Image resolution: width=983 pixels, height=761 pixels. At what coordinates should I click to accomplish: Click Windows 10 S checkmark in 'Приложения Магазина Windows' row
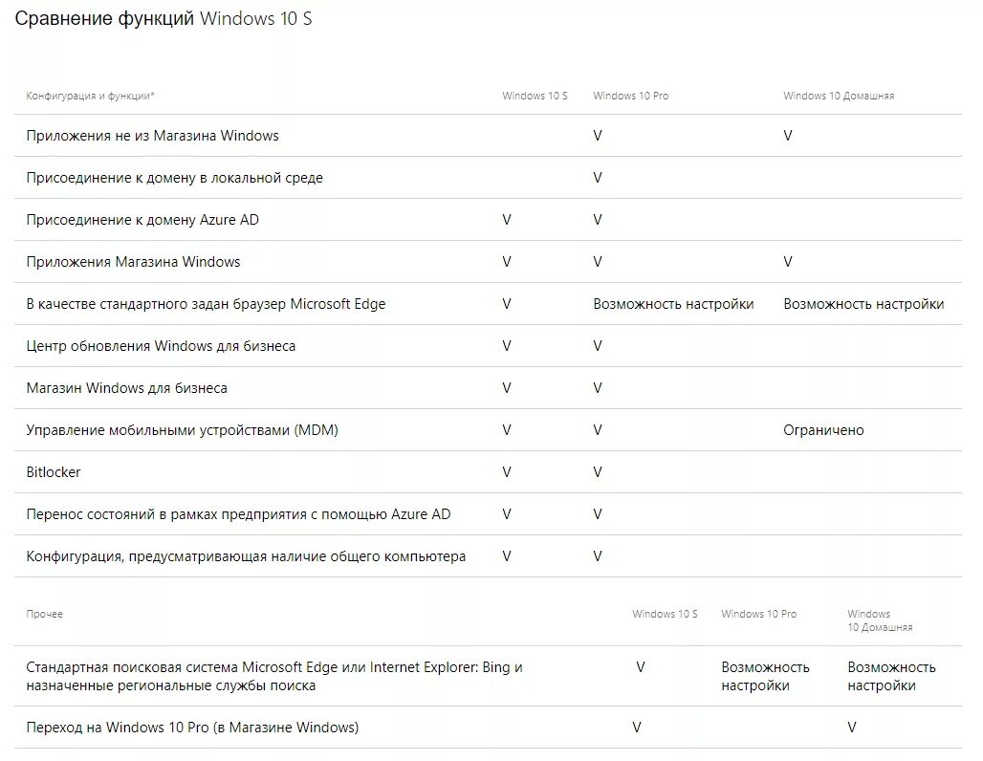pyautogui.click(x=507, y=262)
